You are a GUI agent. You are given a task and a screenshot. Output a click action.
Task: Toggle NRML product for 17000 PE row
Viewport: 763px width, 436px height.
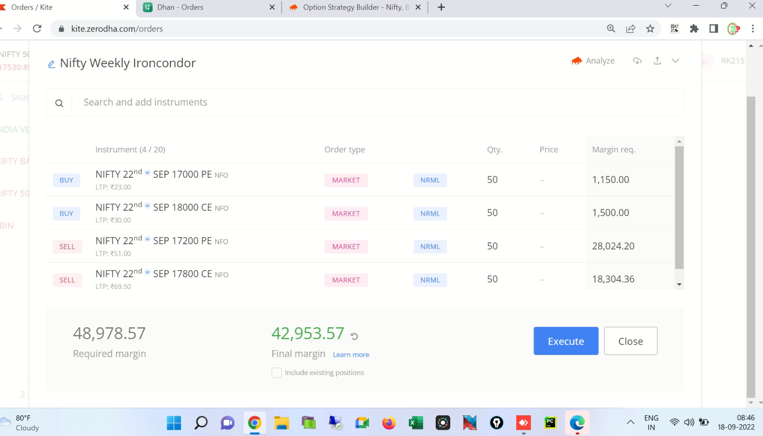[430, 180]
